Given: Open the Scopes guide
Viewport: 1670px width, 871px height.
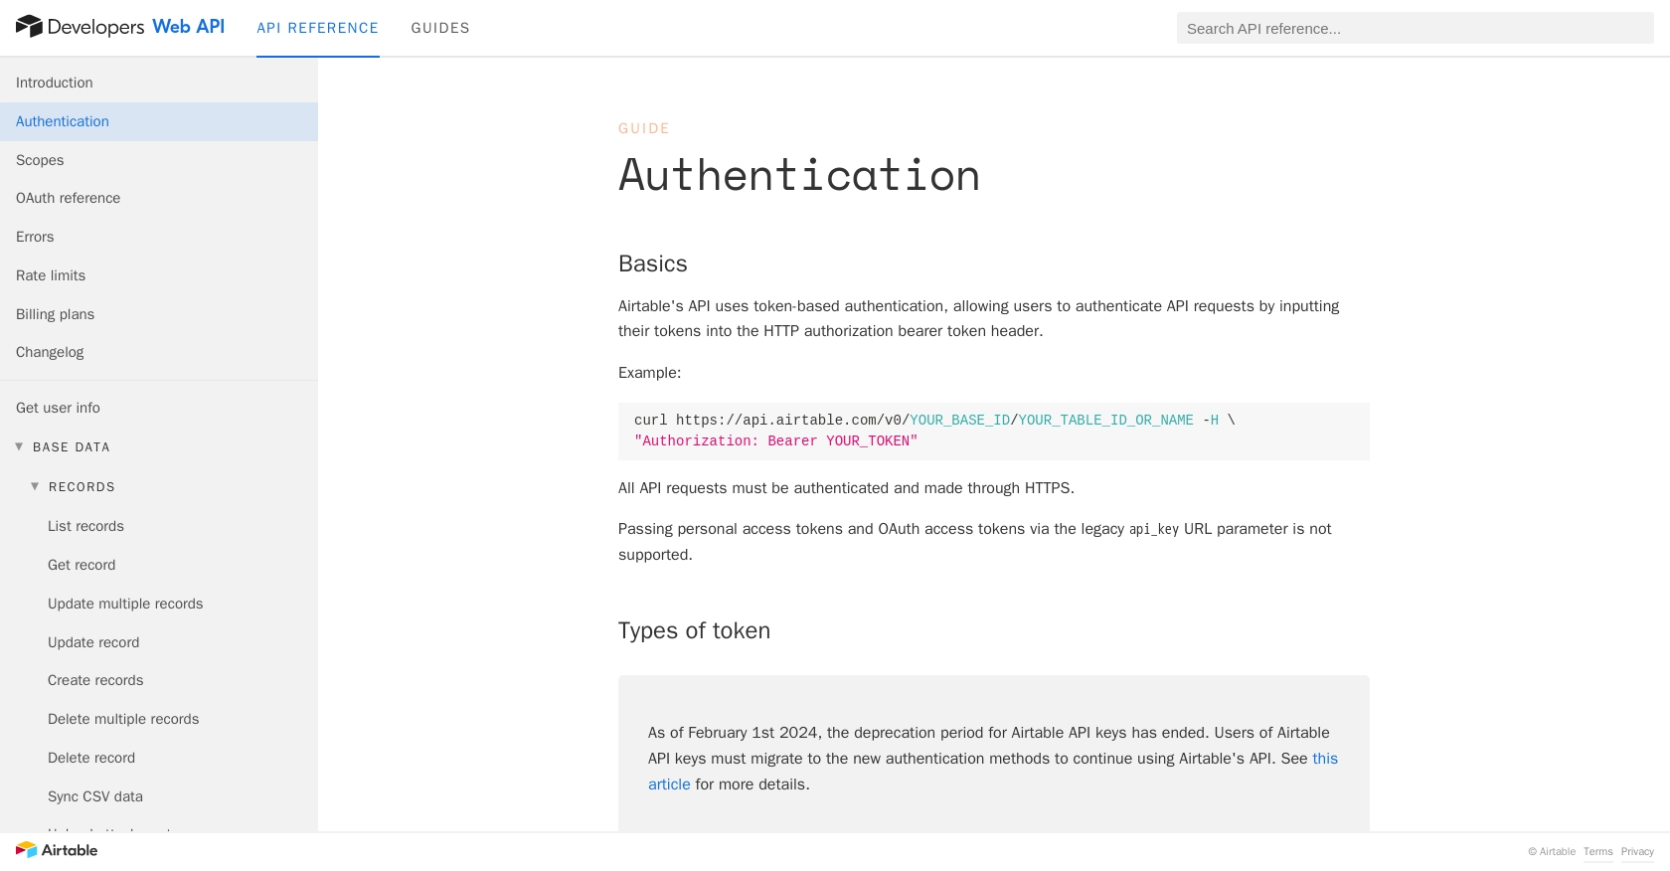Looking at the screenshot, I should coord(159,160).
